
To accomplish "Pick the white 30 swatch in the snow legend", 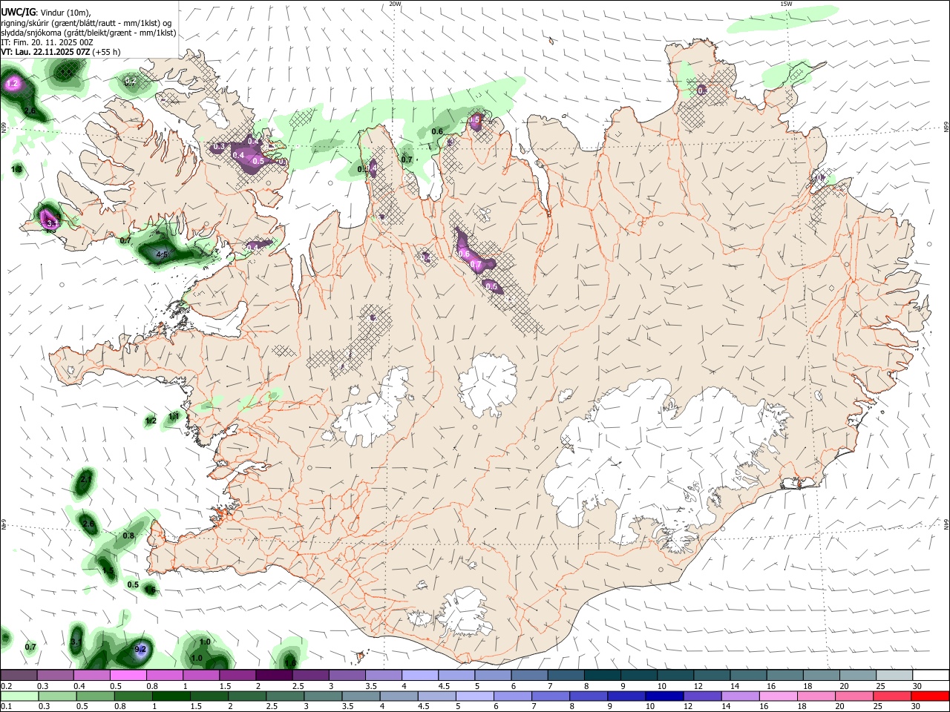I will click(930, 675).
